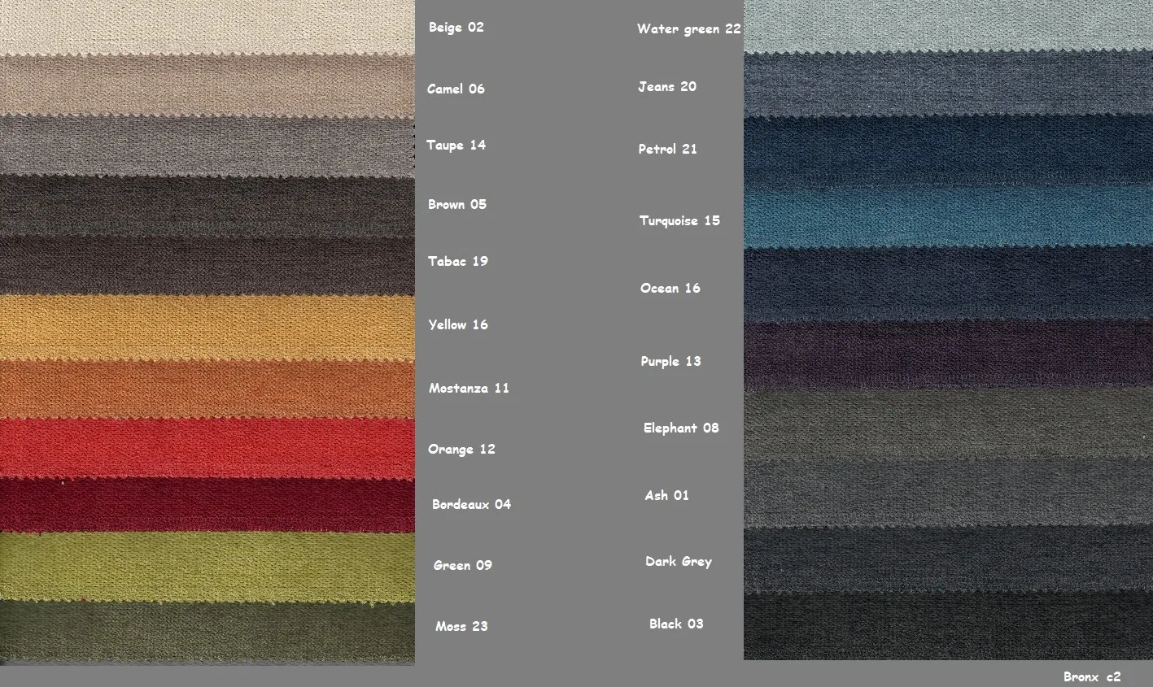The image size is (1153, 687).
Task: Select the Beige 02 fabric swatch
Action: pyautogui.click(x=207, y=28)
